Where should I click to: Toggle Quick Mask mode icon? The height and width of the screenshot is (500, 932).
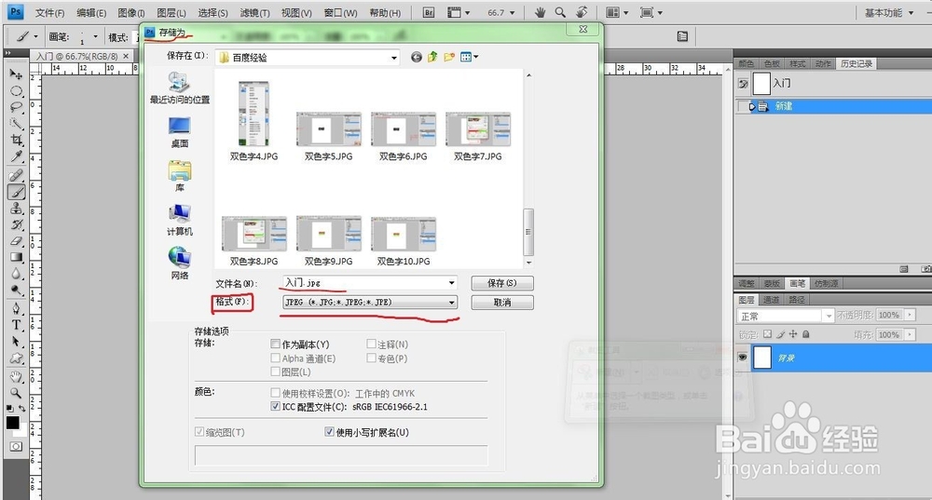click(x=16, y=447)
